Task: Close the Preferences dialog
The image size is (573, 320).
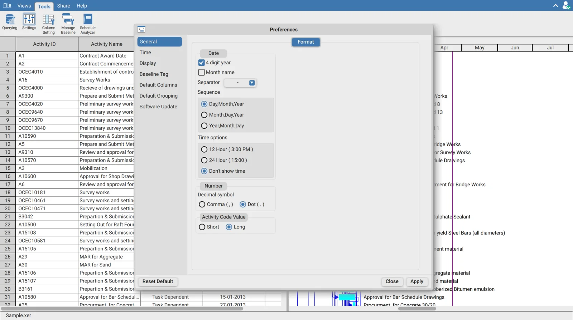Action: coord(392,281)
